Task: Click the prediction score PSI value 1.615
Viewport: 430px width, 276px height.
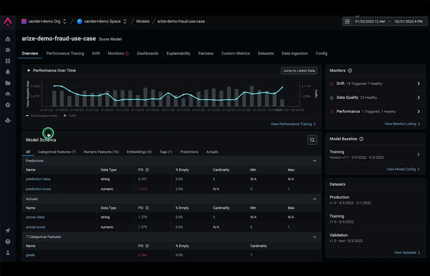Action: 142,189
